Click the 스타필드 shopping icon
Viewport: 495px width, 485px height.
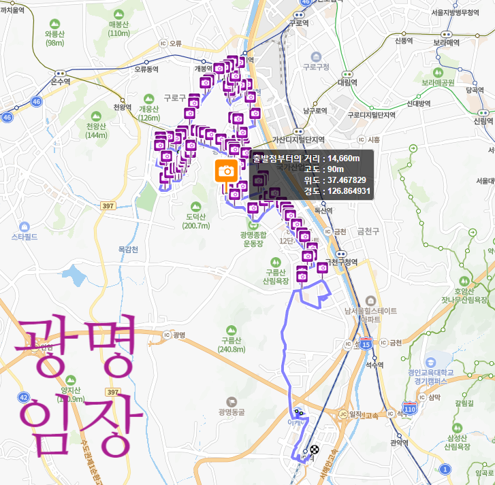click(25, 227)
